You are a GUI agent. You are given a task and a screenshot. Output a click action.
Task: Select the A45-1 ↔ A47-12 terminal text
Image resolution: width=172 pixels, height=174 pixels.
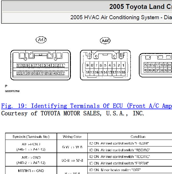pyautogui.click(x=31, y=149)
